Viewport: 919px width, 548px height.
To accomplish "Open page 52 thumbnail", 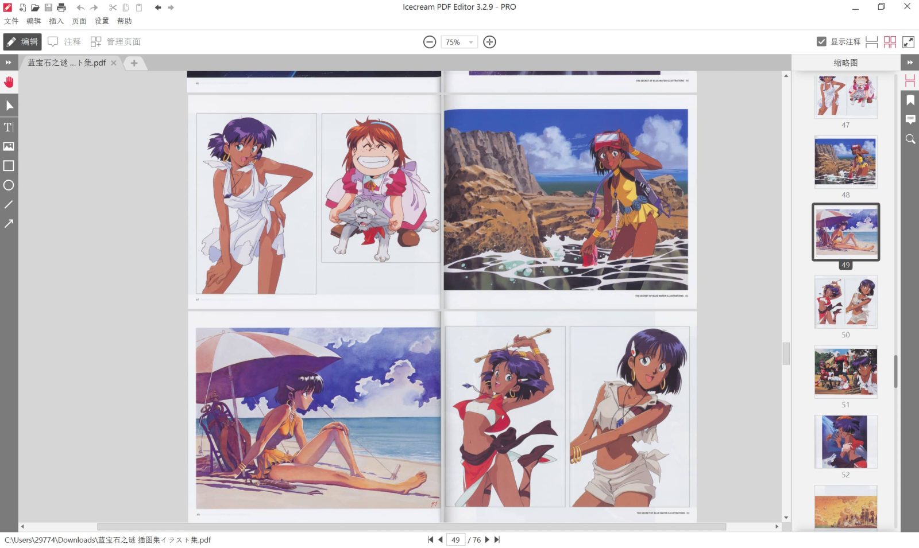I will [845, 442].
